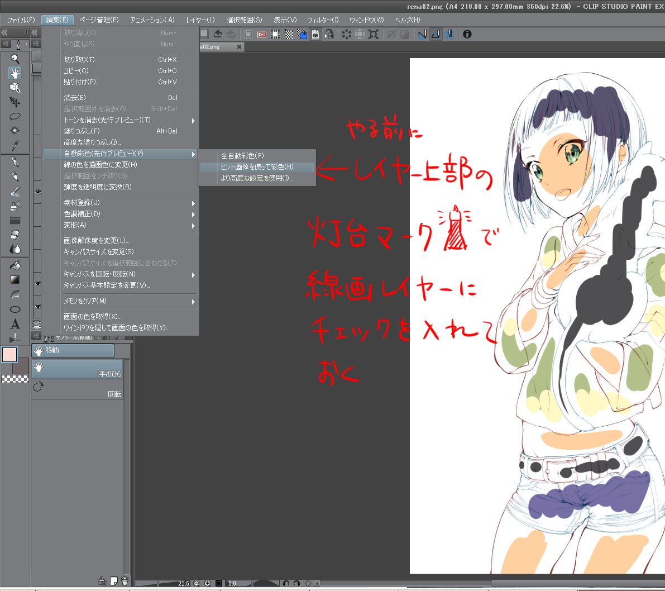Select the 移動 sub tool group button
665x591 pixels.
tap(73, 350)
